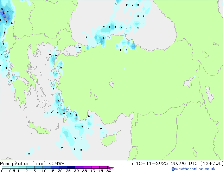Click the '[mm]' unit label
The height and width of the screenshot is (172, 223).
tap(39, 164)
